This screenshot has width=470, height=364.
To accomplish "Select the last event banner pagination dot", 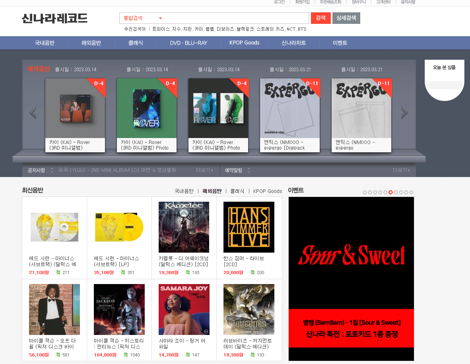I will [411, 192].
